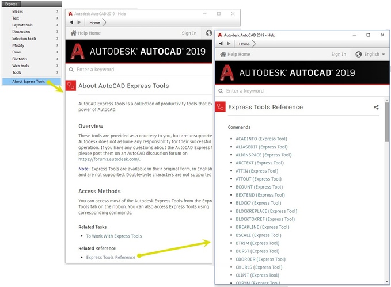Screen dimensions: 391x287
Task: Expand the Text submenu
Action: pos(32,18)
